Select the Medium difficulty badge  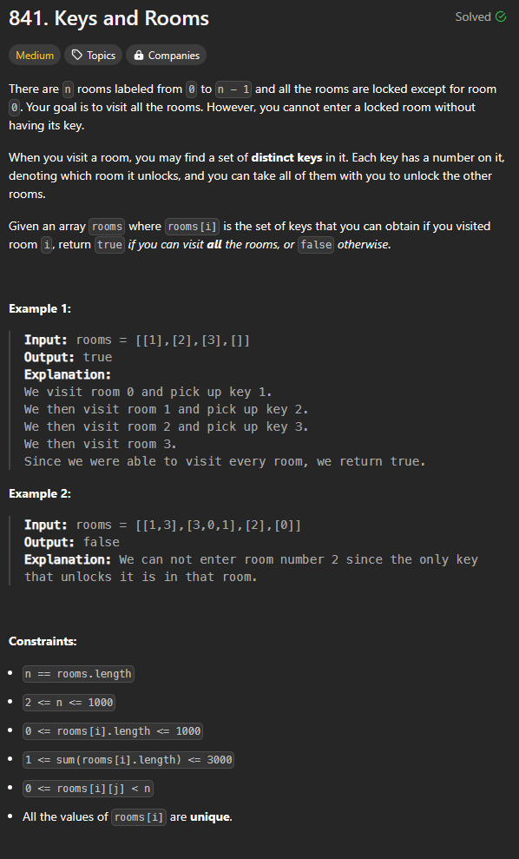coord(34,55)
